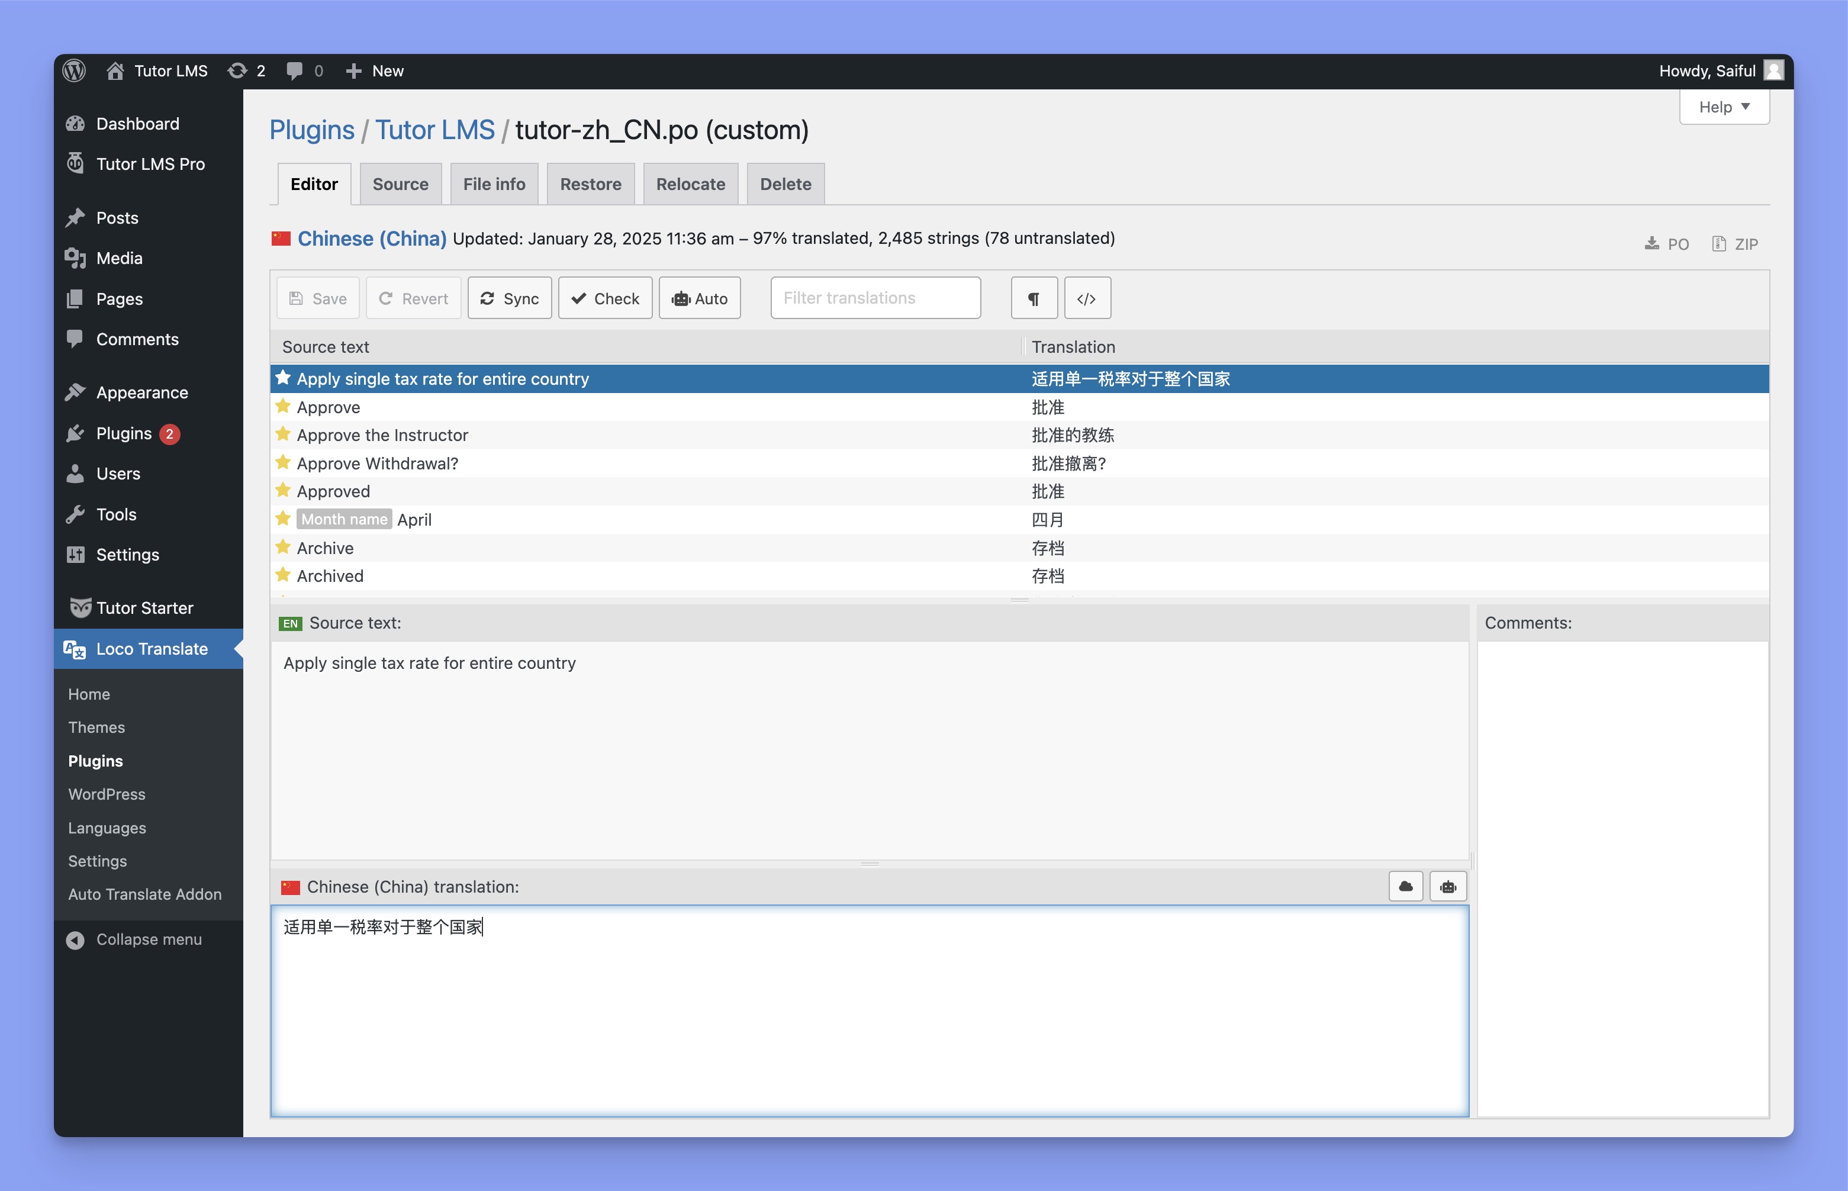The height and width of the screenshot is (1191, 1848).
Task: Switch to the Relocate tab
Action: click(691, 184)
